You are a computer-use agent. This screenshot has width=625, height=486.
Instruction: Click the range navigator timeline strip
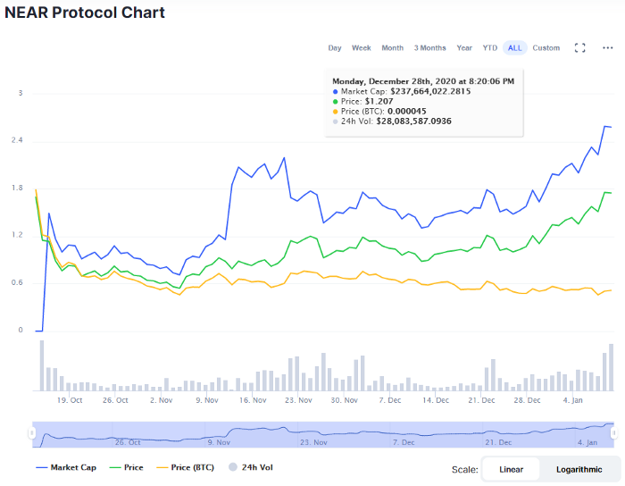coord(323,433)
